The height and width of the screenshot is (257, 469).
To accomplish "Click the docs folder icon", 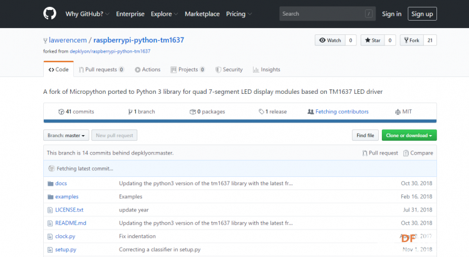I will [x=50, y=183].
